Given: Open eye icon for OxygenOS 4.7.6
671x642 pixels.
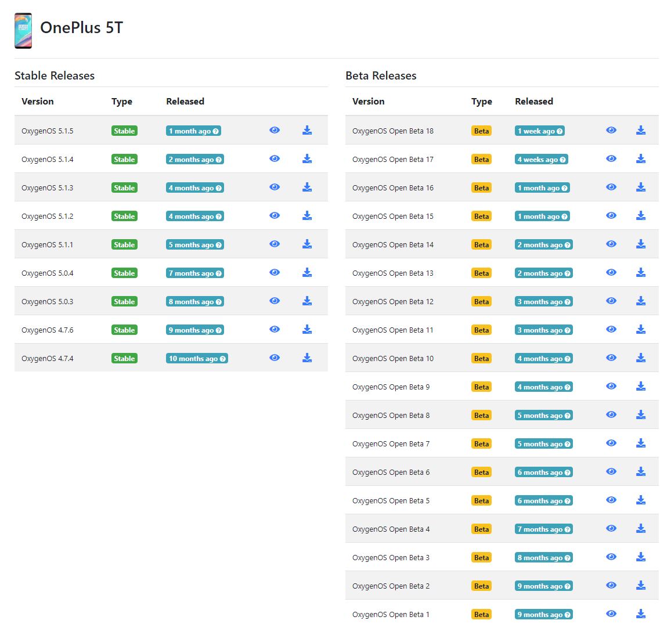Looking at the screenshot, I should (275, 330).
